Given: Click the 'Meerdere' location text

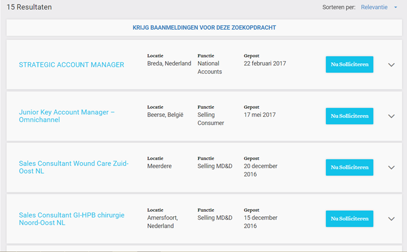Looking at the screenshot, I should point(160,166).
